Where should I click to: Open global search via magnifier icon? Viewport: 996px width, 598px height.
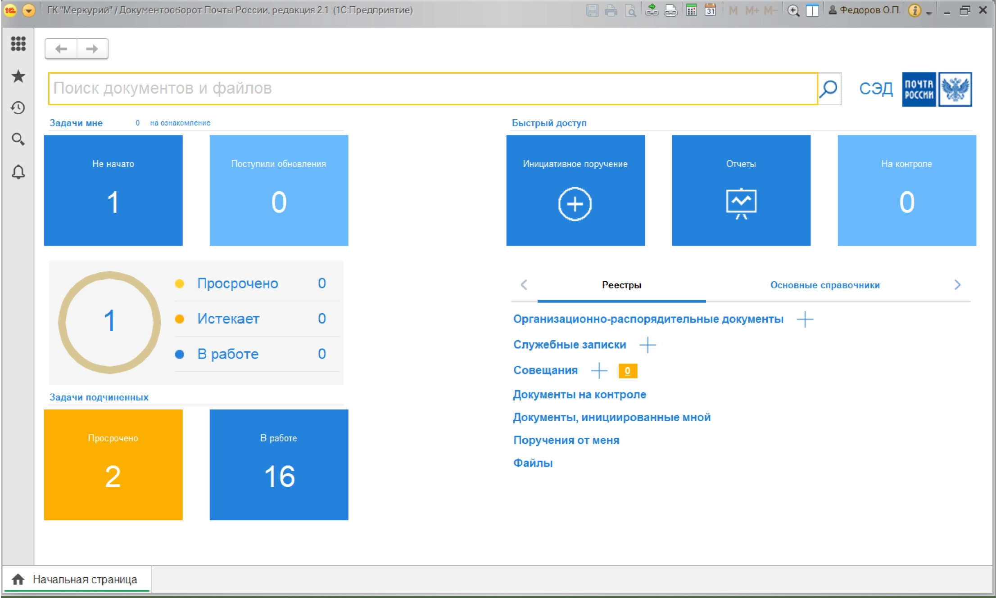pyautogui.click(x=18, y=139)
